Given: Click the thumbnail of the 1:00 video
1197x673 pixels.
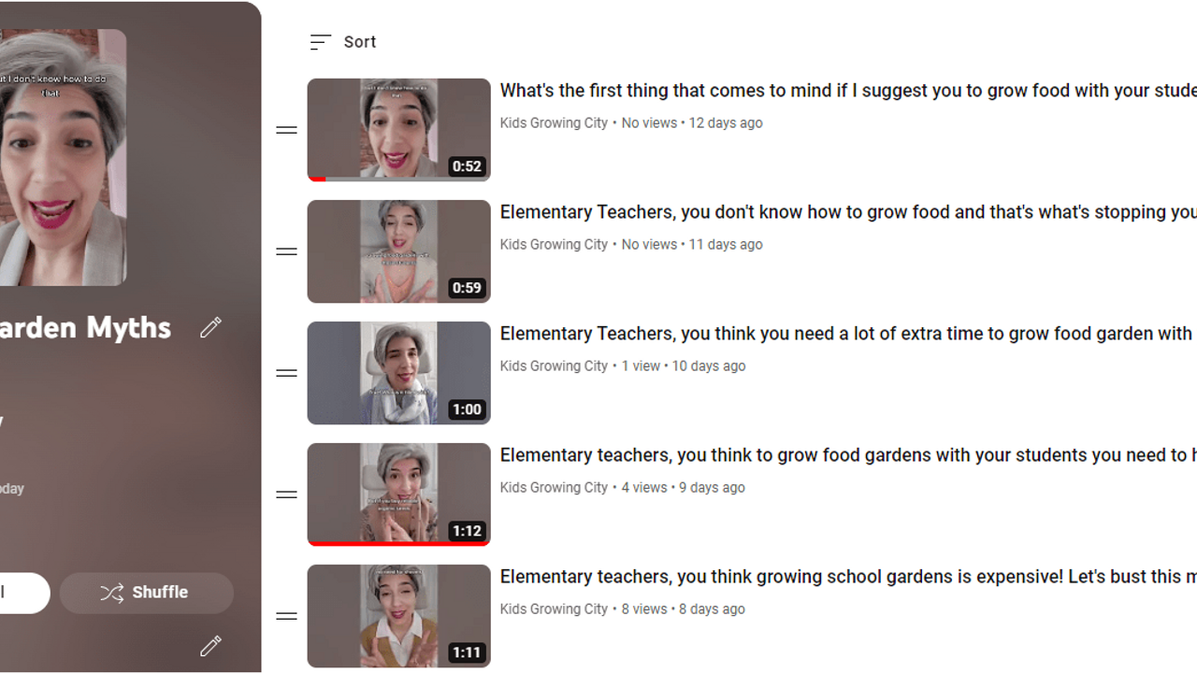Looking at the screenshot, I should click(x=399, y=373).
